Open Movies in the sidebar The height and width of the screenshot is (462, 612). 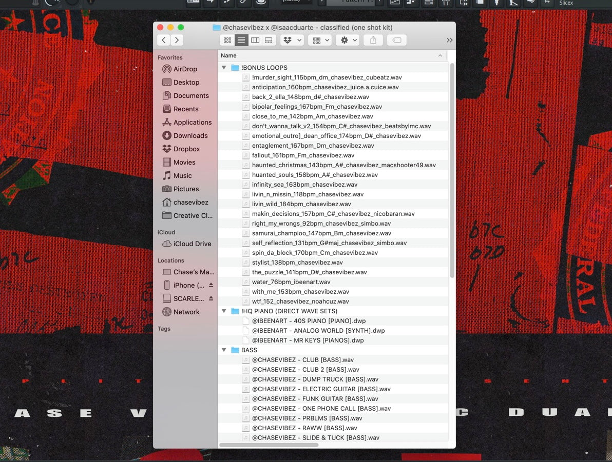[x=184, y=162]
